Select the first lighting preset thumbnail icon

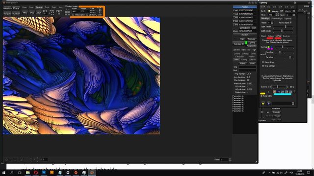(274, 92)
